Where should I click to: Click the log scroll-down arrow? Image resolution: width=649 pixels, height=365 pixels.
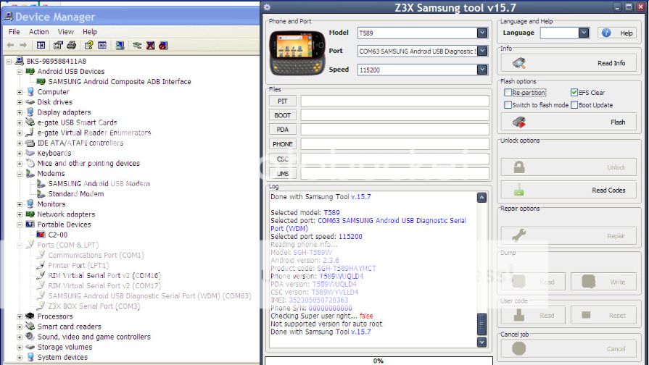click(x=481, y=342)
